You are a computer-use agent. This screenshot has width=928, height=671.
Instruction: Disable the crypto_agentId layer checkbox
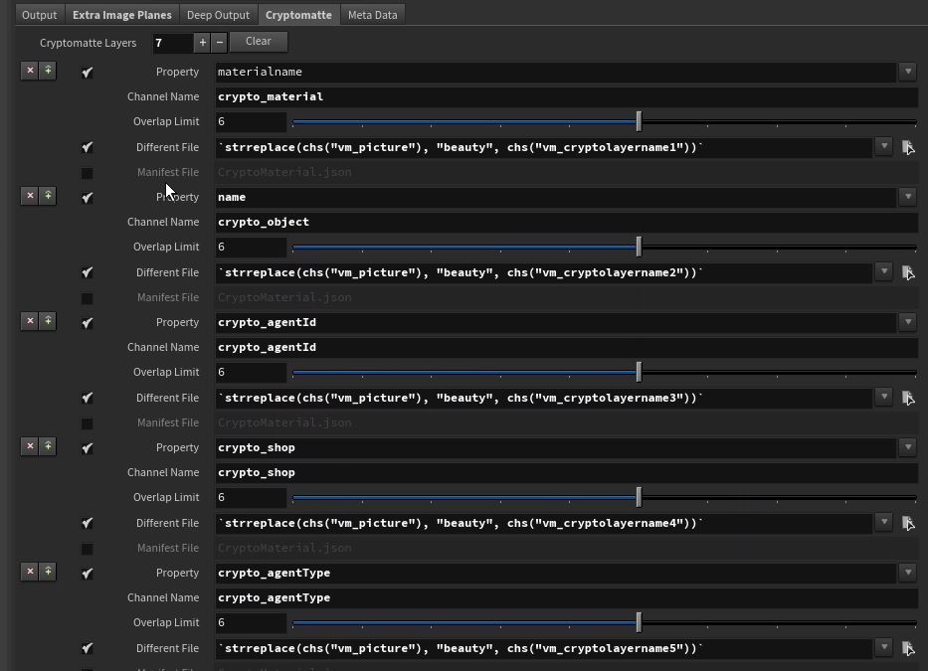click(87, 323)
